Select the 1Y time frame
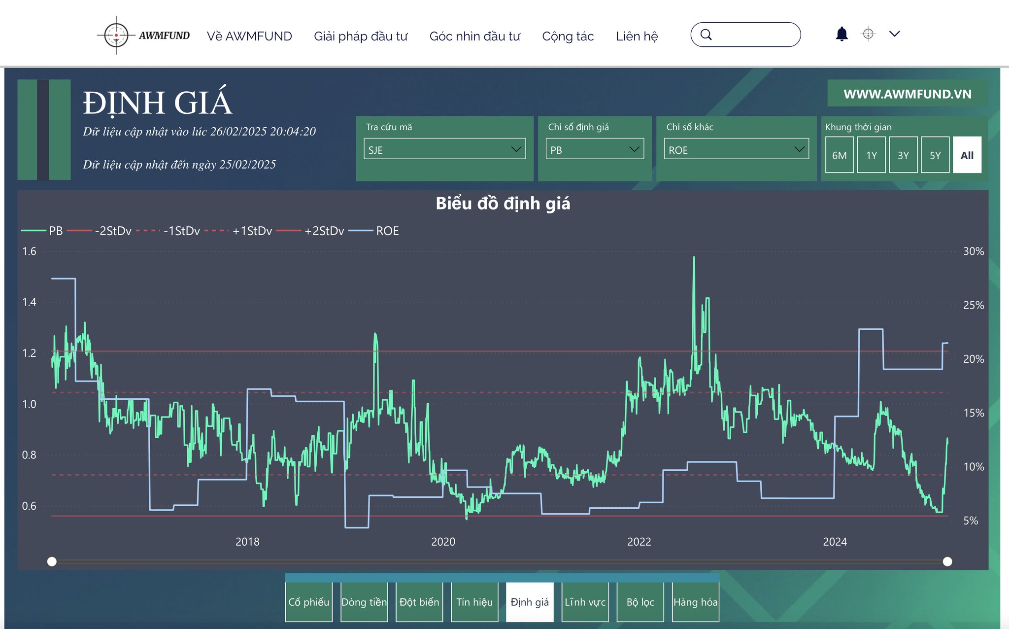1009x629 pixels. [871, 155]
